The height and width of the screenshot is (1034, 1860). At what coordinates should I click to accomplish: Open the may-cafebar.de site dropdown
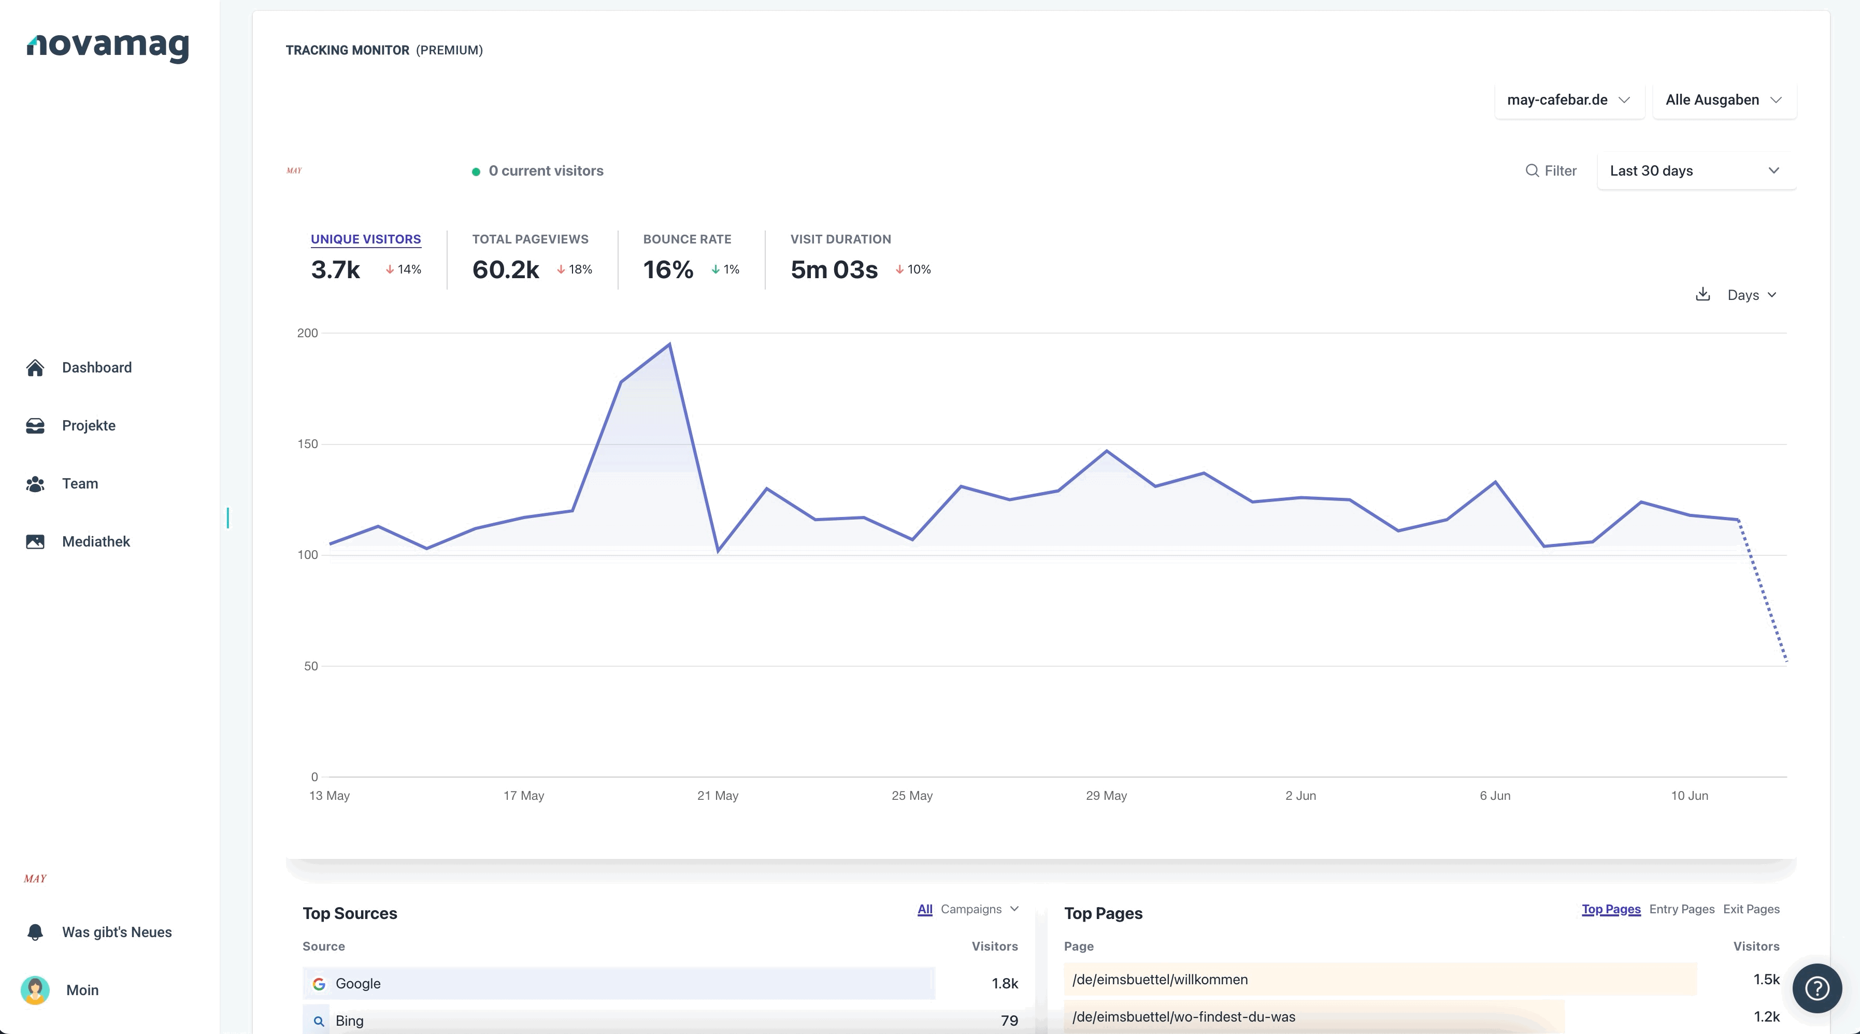point(1569,99)
